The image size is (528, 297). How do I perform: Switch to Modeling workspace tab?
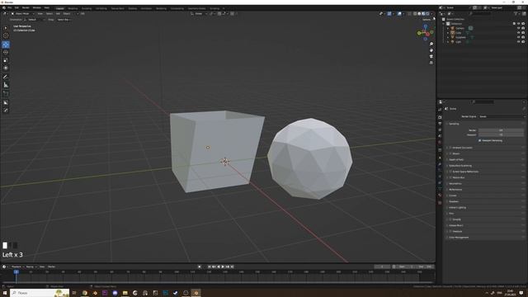[73, 8]
